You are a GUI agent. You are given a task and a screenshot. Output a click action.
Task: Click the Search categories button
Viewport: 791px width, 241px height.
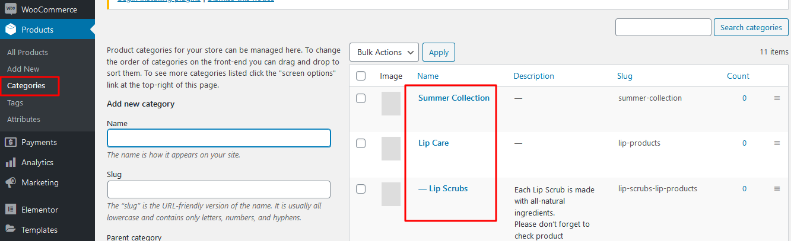coord(751,27)
